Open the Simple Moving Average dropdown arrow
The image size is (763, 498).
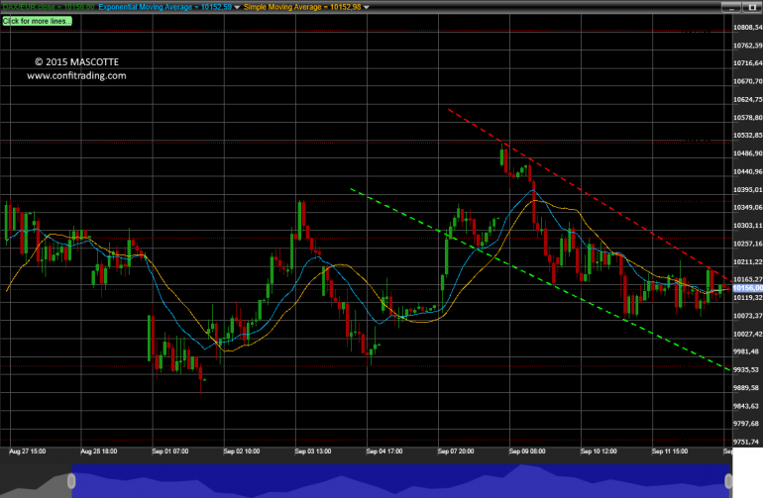coord(367,7)
